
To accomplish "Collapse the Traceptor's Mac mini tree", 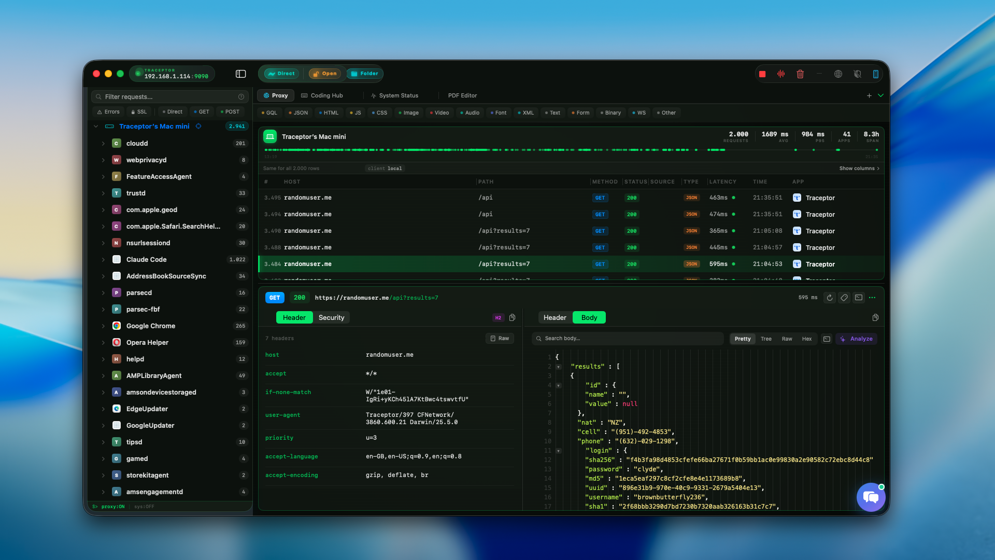I will pos(96,127).
